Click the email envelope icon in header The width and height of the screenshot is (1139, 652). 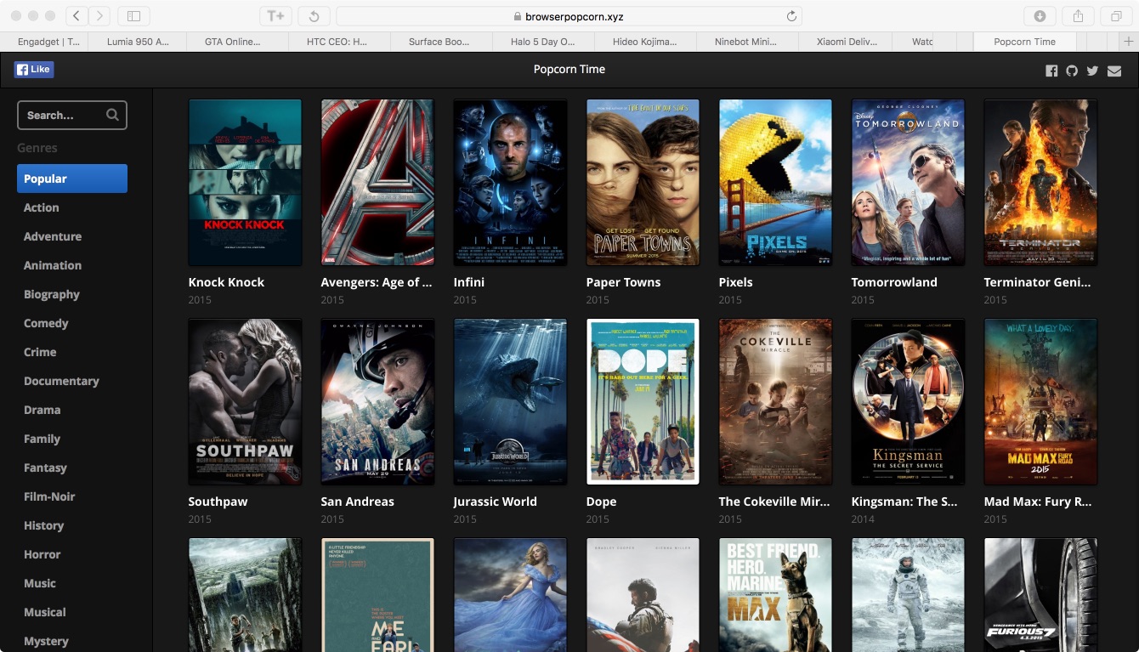pyautogui.click(x=1114, y=71)
